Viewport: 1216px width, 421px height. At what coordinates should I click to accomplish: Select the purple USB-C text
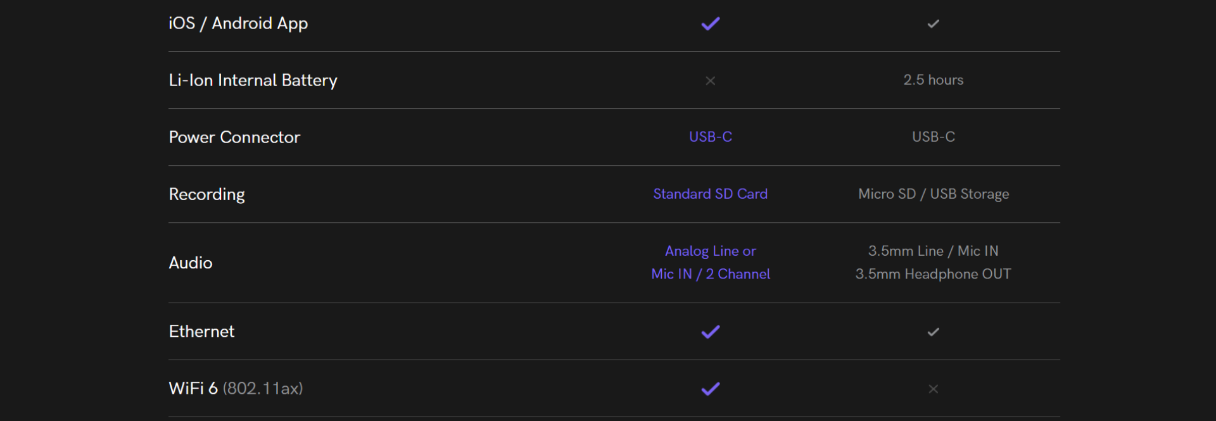[711, 137]
